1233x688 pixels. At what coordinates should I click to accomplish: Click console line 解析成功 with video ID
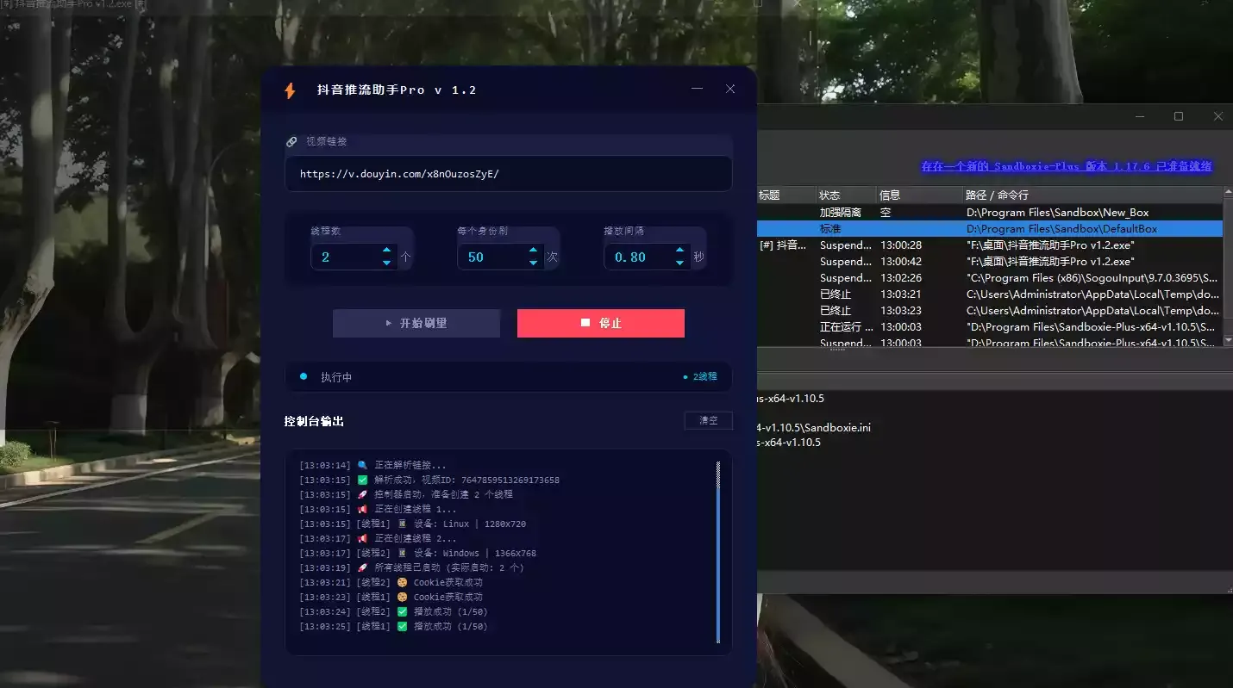point(429,480)
